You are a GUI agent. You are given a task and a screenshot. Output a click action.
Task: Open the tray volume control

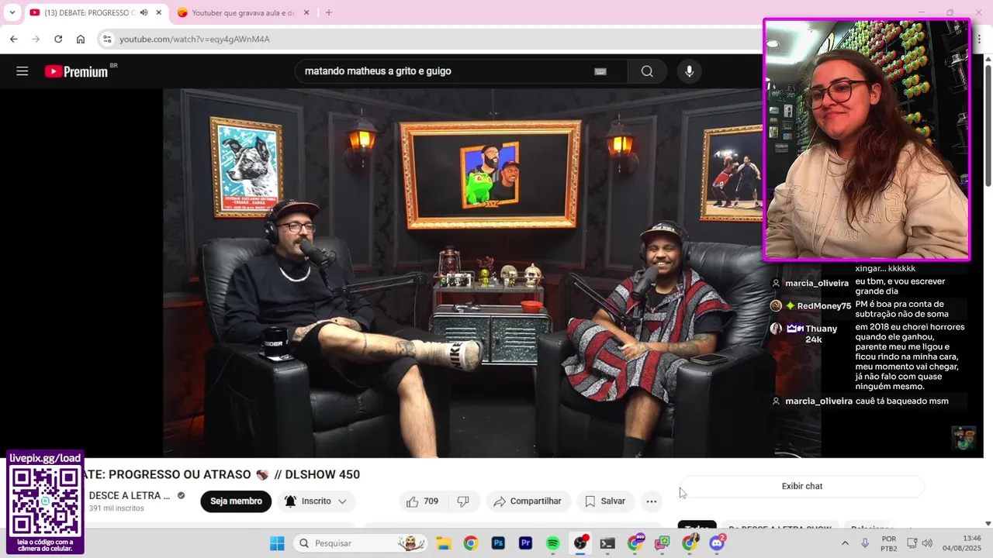[927, 543]
